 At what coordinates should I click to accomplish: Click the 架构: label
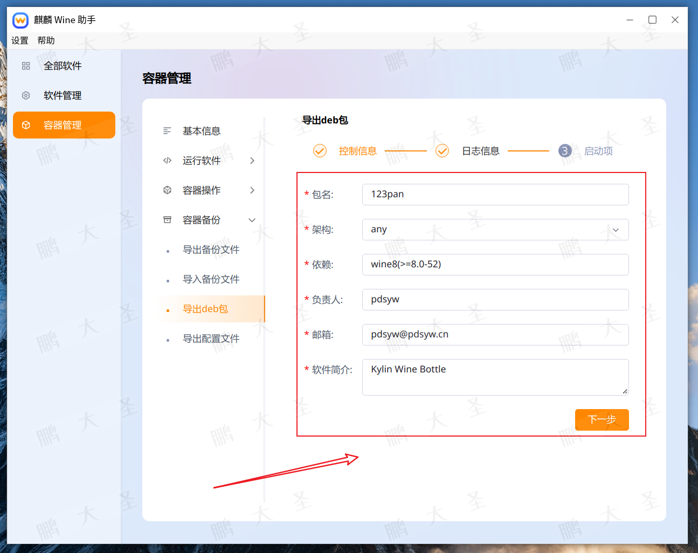[322, 230]
